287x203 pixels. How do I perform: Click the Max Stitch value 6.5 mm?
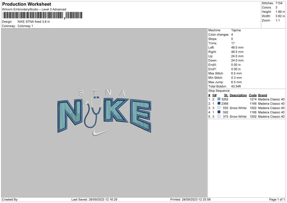[x=236, y=73]
